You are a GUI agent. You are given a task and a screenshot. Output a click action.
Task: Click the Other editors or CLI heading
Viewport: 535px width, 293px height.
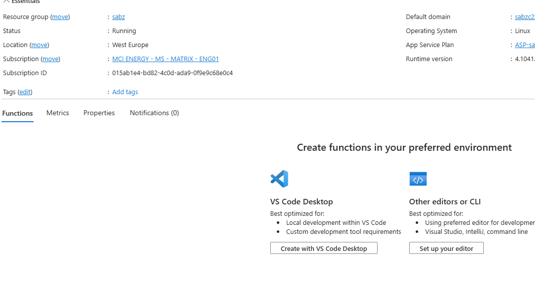coord(445,201)
